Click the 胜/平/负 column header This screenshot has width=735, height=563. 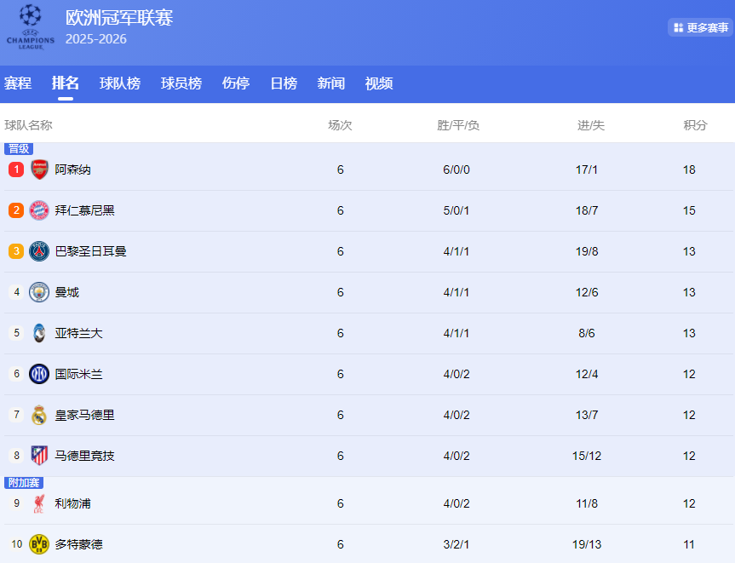[x=458, y=125]
